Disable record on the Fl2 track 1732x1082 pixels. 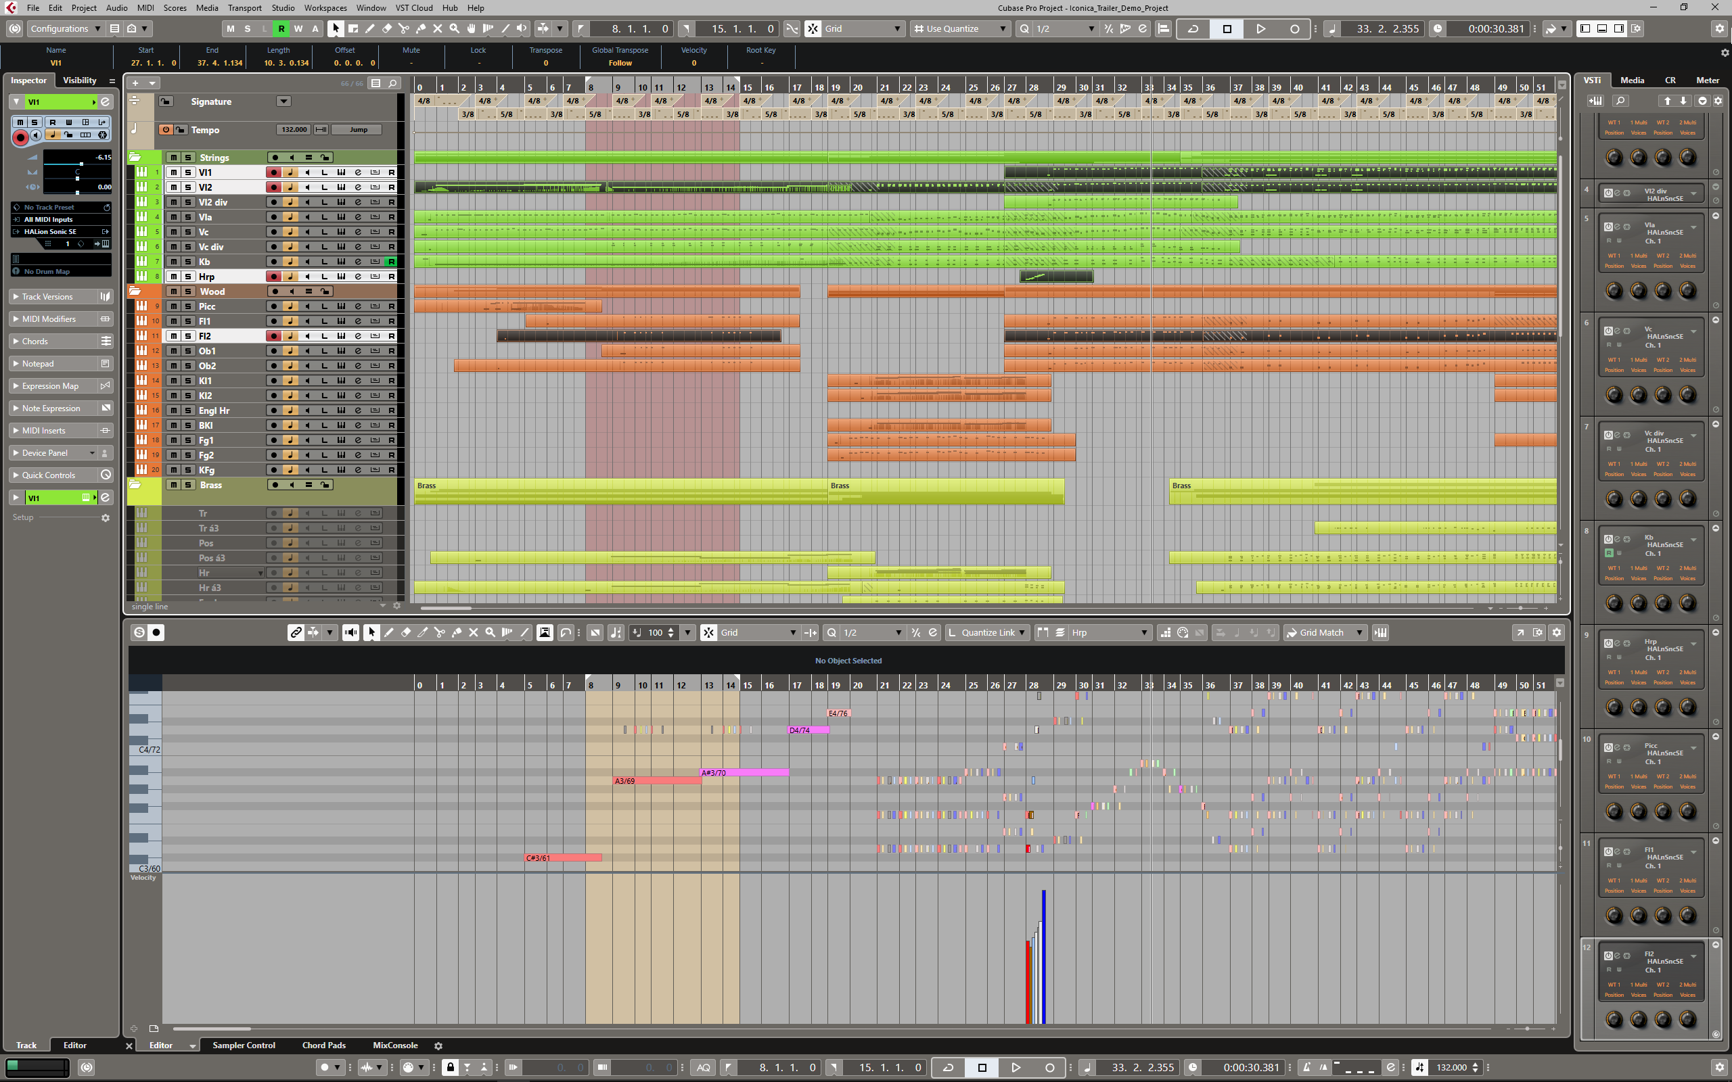[273, 335]
